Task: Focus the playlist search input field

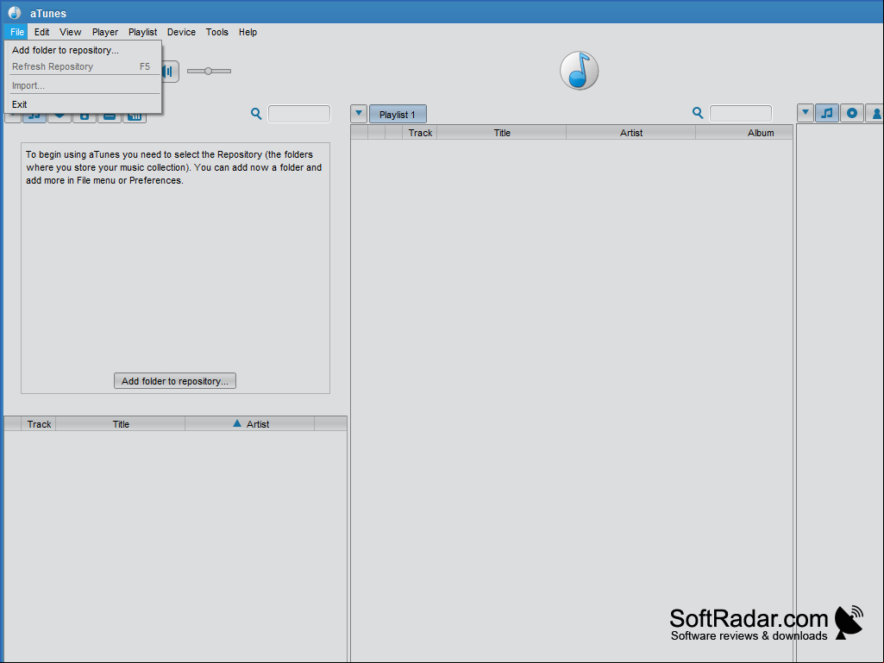Action: pos(740,113)
